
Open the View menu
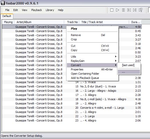click(x=24, y=10)
